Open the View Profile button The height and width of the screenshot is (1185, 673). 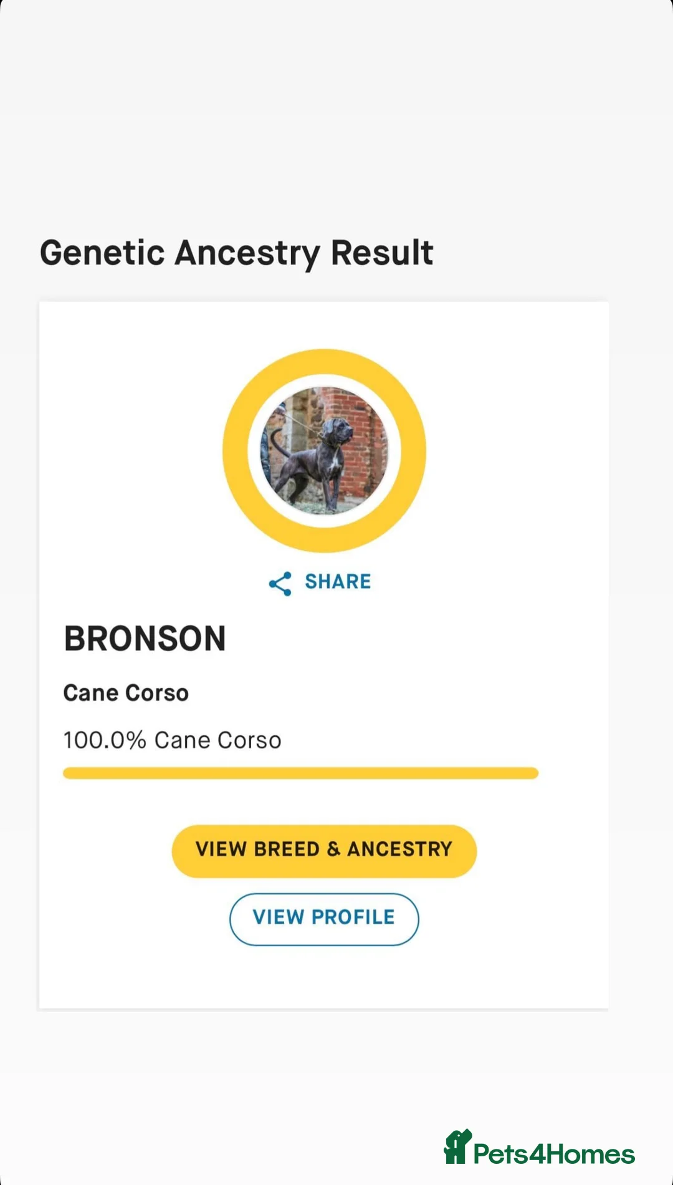click(x=324, y=919)
